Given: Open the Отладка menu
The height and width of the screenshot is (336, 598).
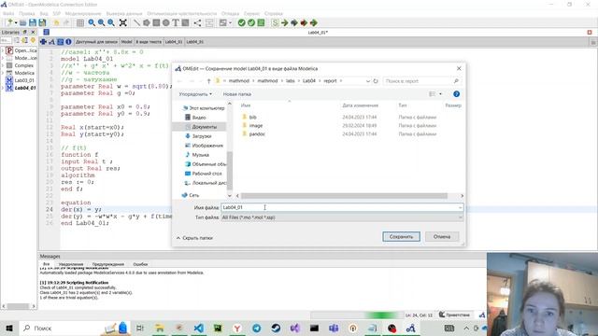Looking at the screenshot, I should pos(230,13).
